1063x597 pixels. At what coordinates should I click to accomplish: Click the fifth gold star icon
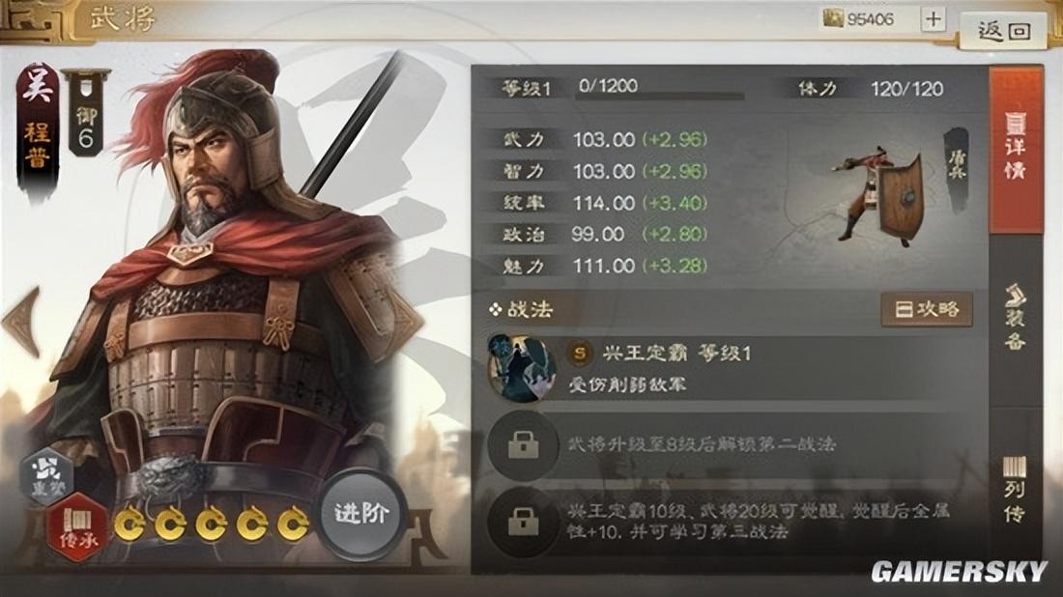[x=293, y=524]
